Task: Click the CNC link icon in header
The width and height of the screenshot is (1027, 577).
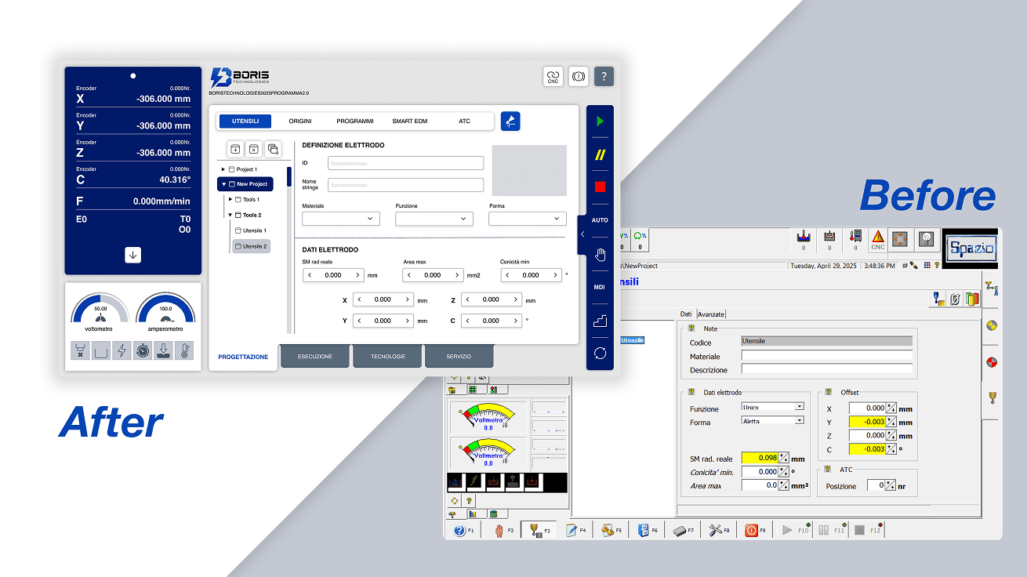Action: pos(553,77)
